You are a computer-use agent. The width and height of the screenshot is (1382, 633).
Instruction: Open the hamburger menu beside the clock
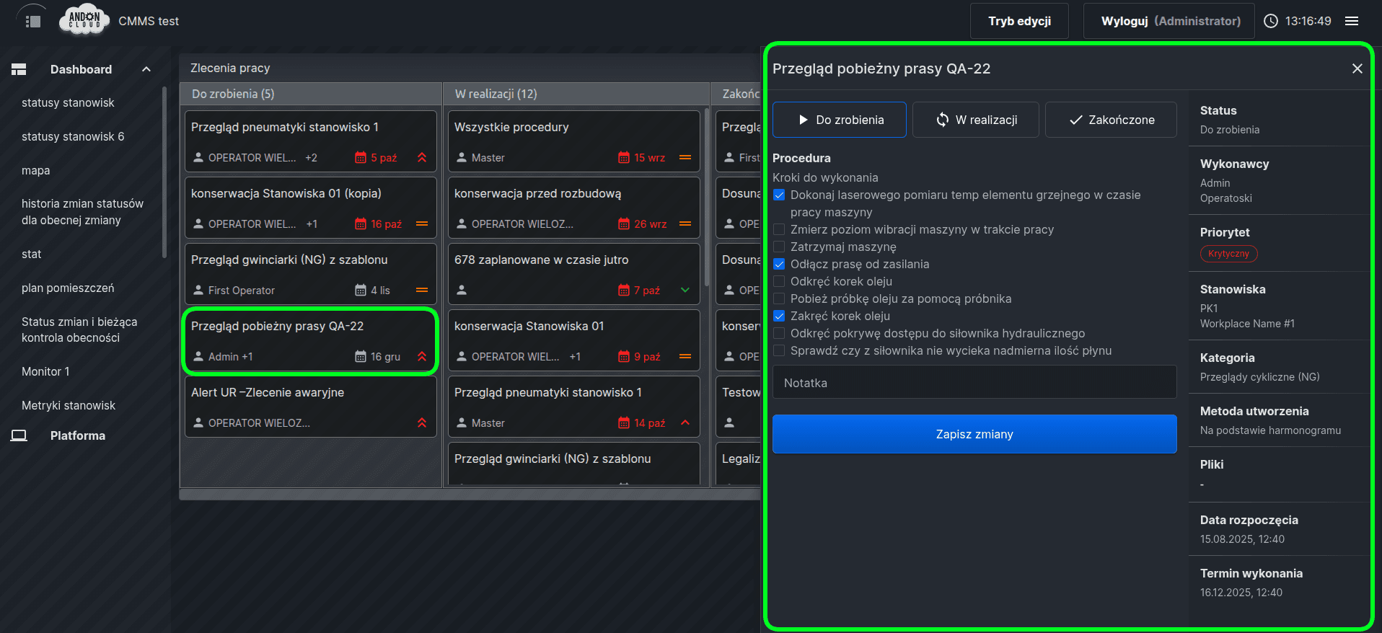click(1352, 21)
